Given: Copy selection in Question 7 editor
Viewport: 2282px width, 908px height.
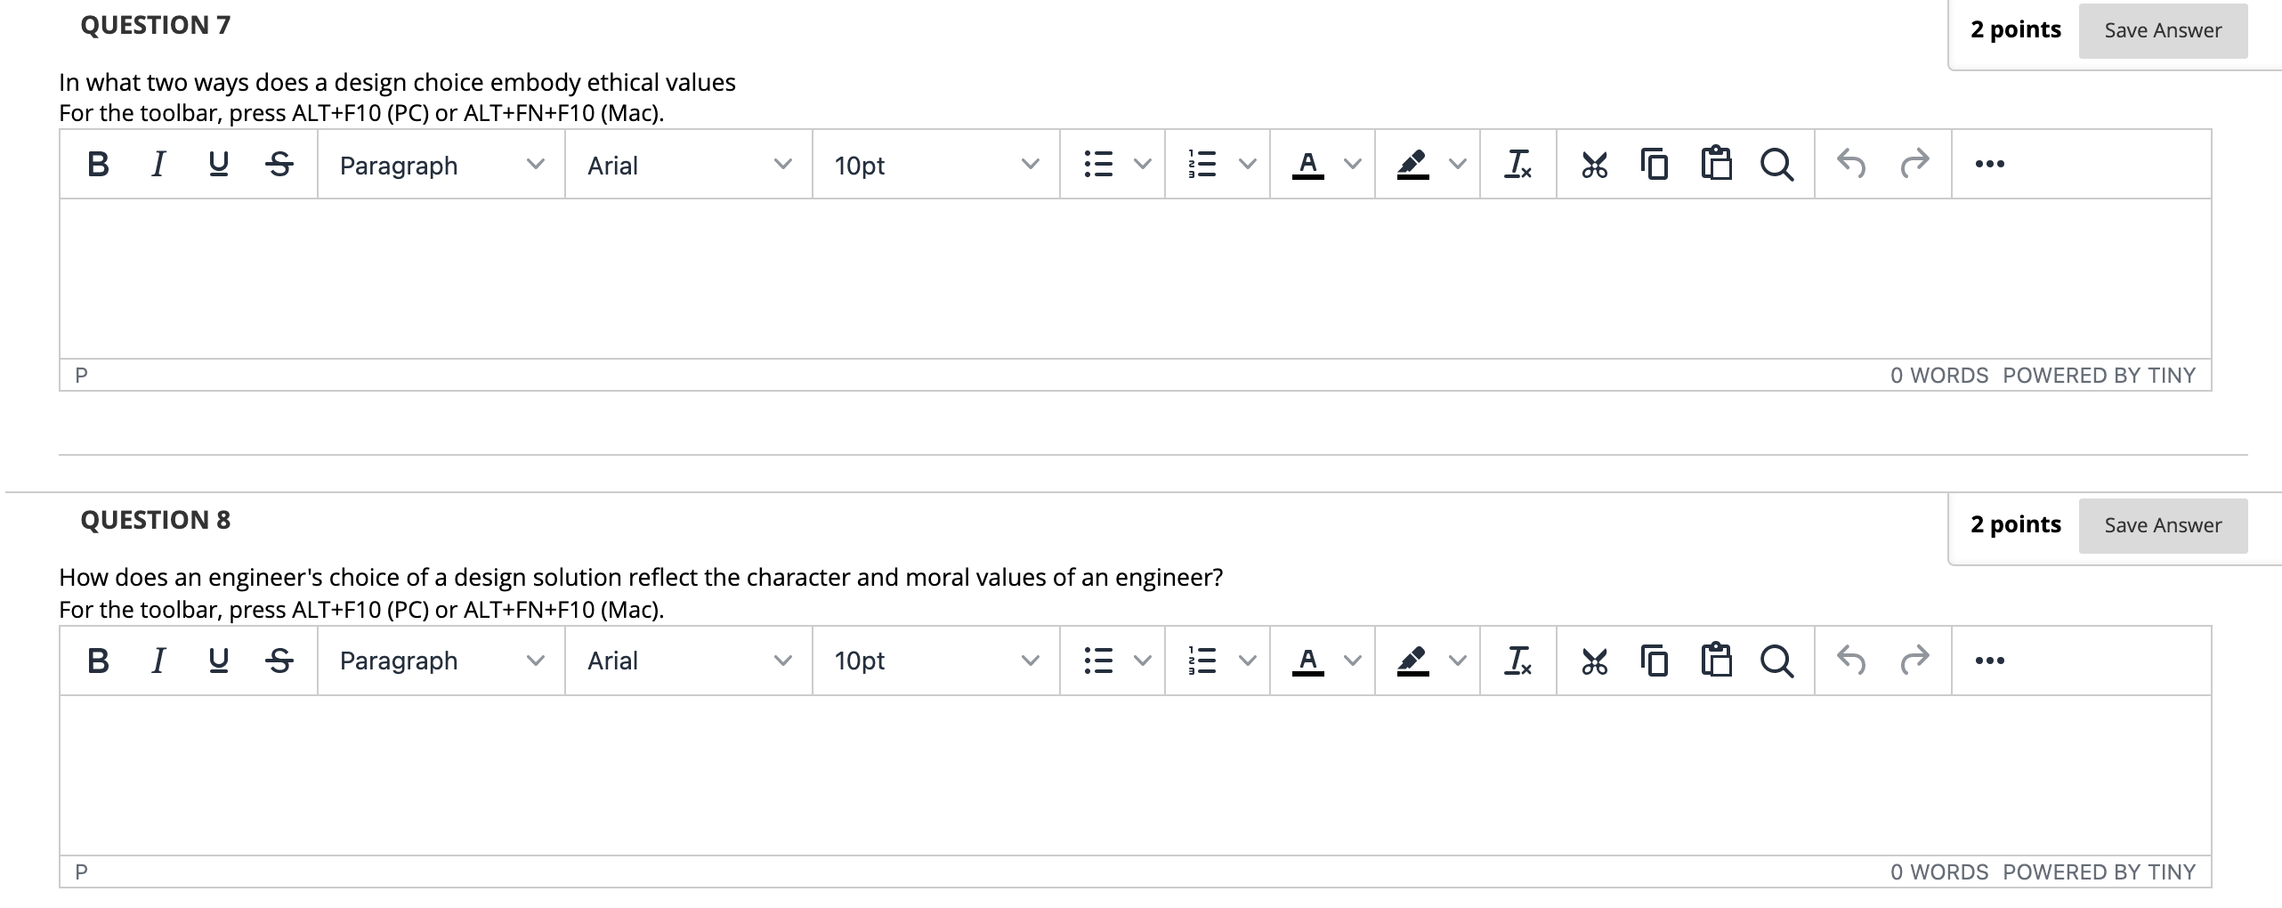Looking at the screenshot, I should [1655, 165].
